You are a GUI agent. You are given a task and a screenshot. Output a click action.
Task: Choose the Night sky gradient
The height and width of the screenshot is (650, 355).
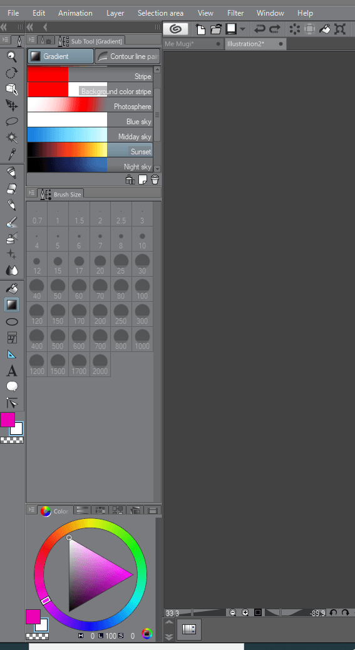90,165
